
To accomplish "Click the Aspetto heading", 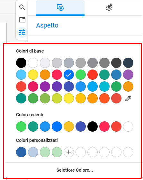I will click(47, 25).
